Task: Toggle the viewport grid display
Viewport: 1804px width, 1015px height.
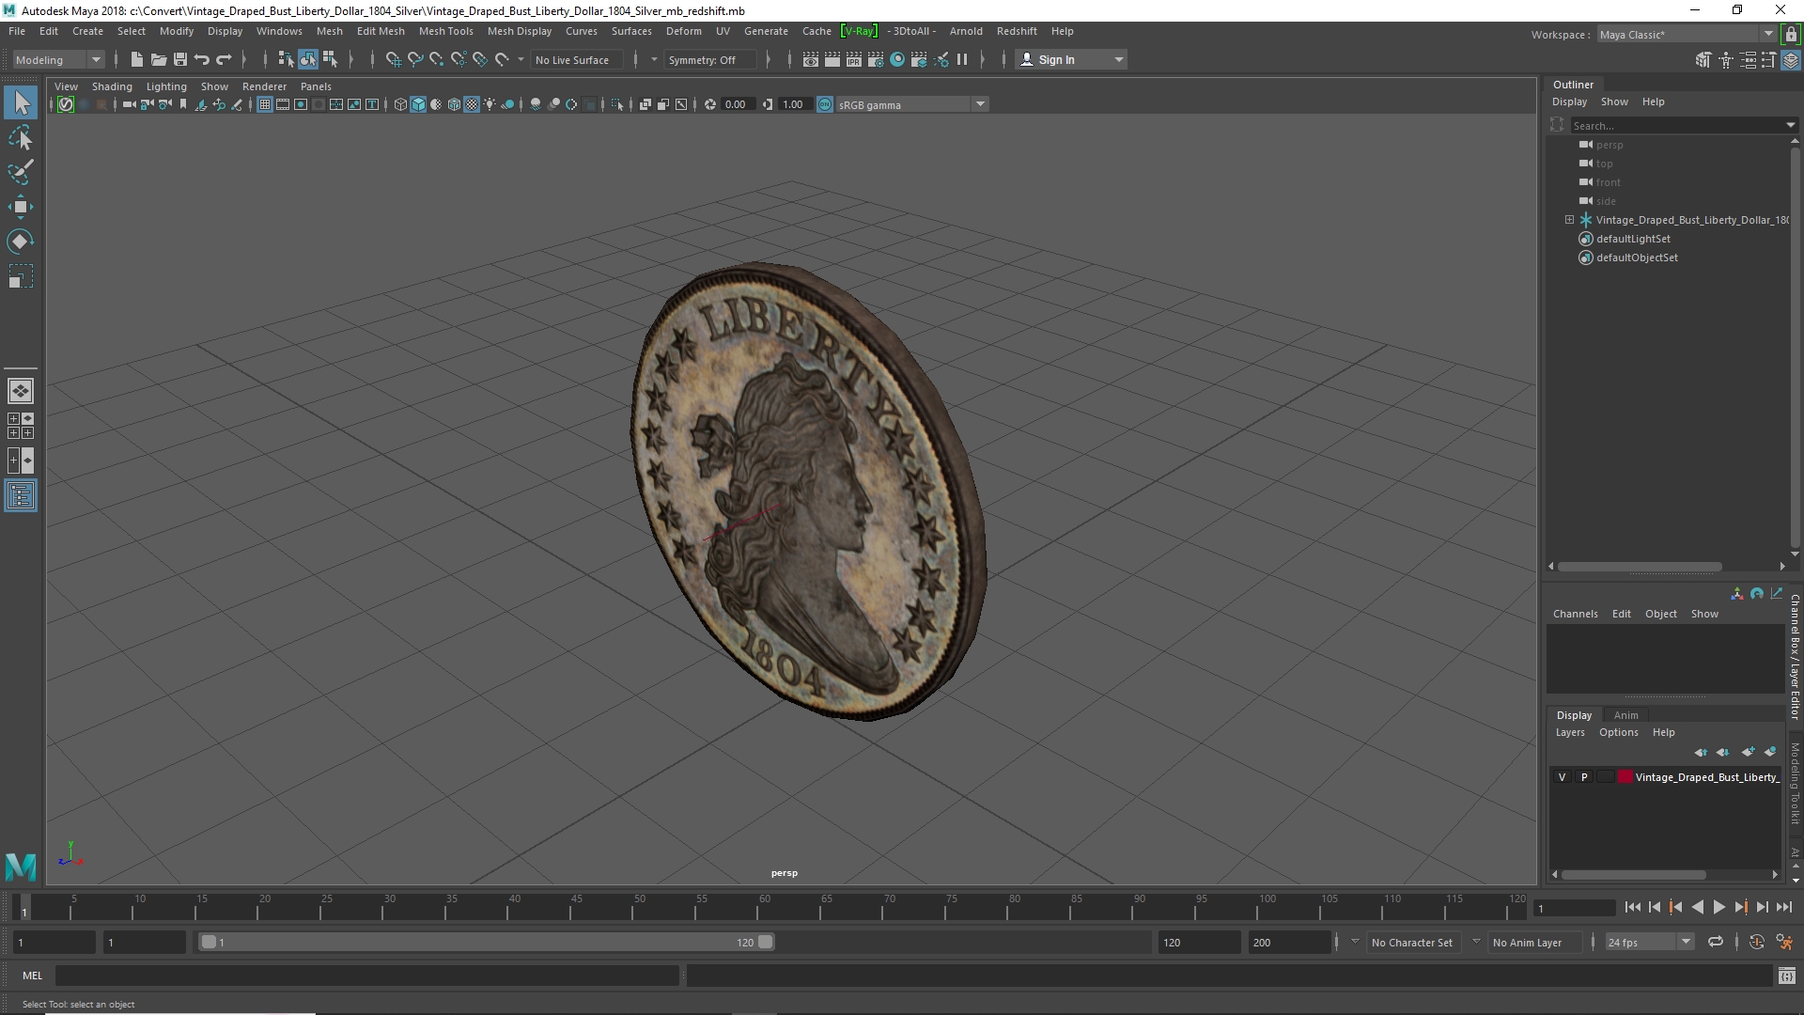Action: point(265,104)
